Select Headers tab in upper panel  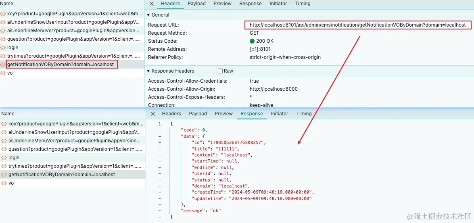(x=170, y=4)
